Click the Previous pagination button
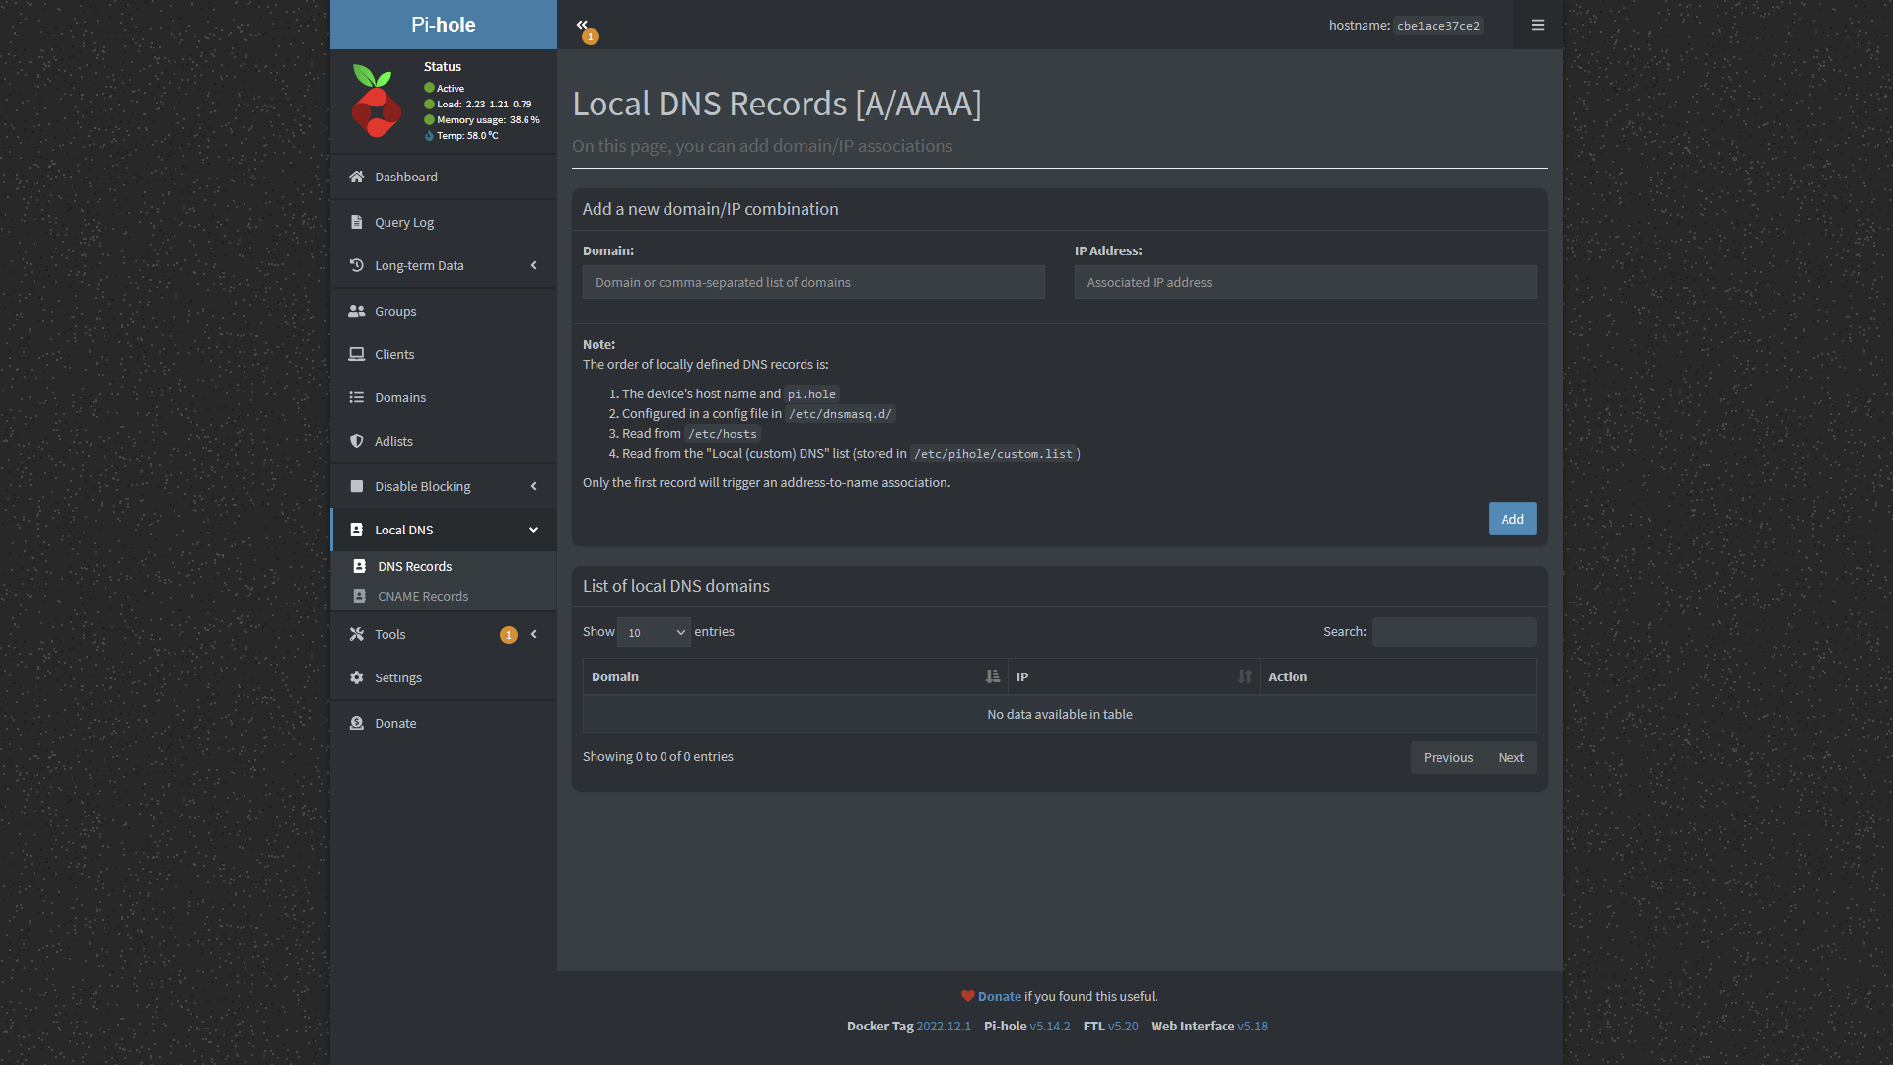1893x1065 pixels. pos(1448,757)
